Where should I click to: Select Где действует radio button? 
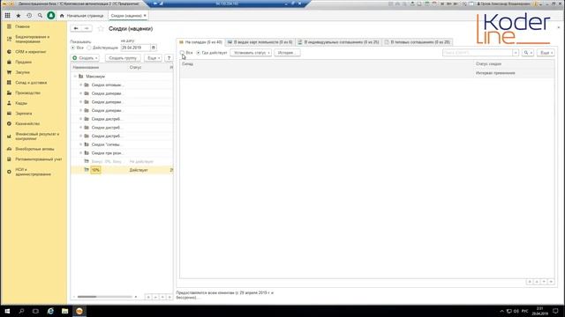[198, 53]
